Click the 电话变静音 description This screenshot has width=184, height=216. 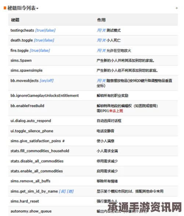[x=106, y=131]
